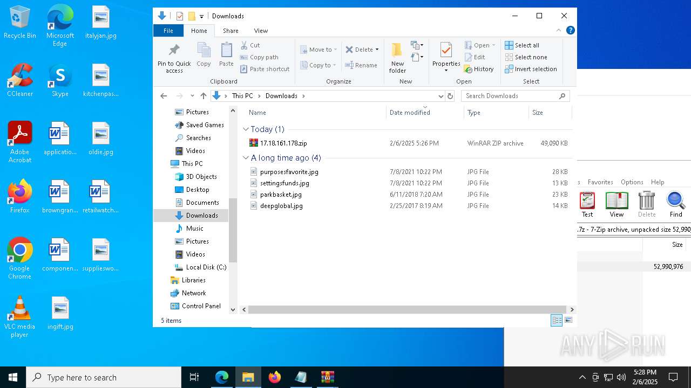Sort files by Size column header
Screen dimensions: 691x388
point(550,113)
